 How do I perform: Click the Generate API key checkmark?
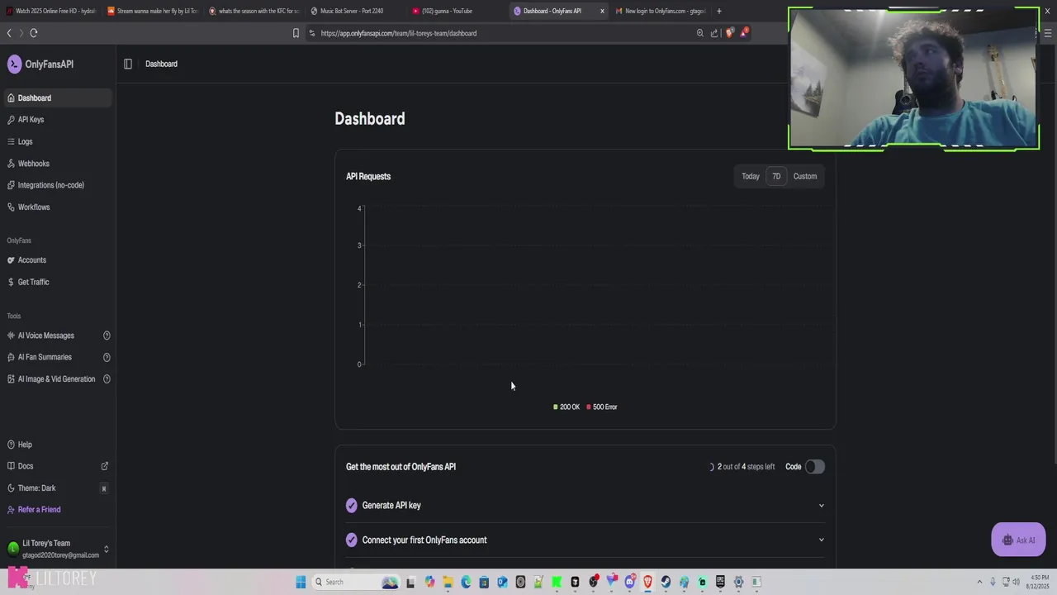pos(352,505)
